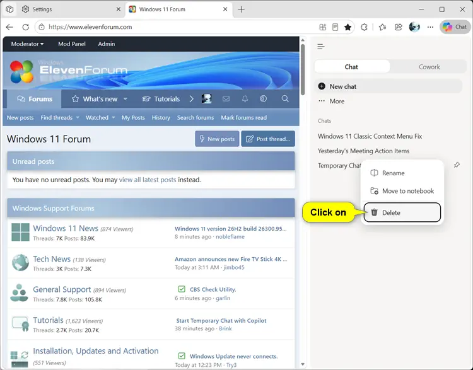Start a New chat

[388, 86]
